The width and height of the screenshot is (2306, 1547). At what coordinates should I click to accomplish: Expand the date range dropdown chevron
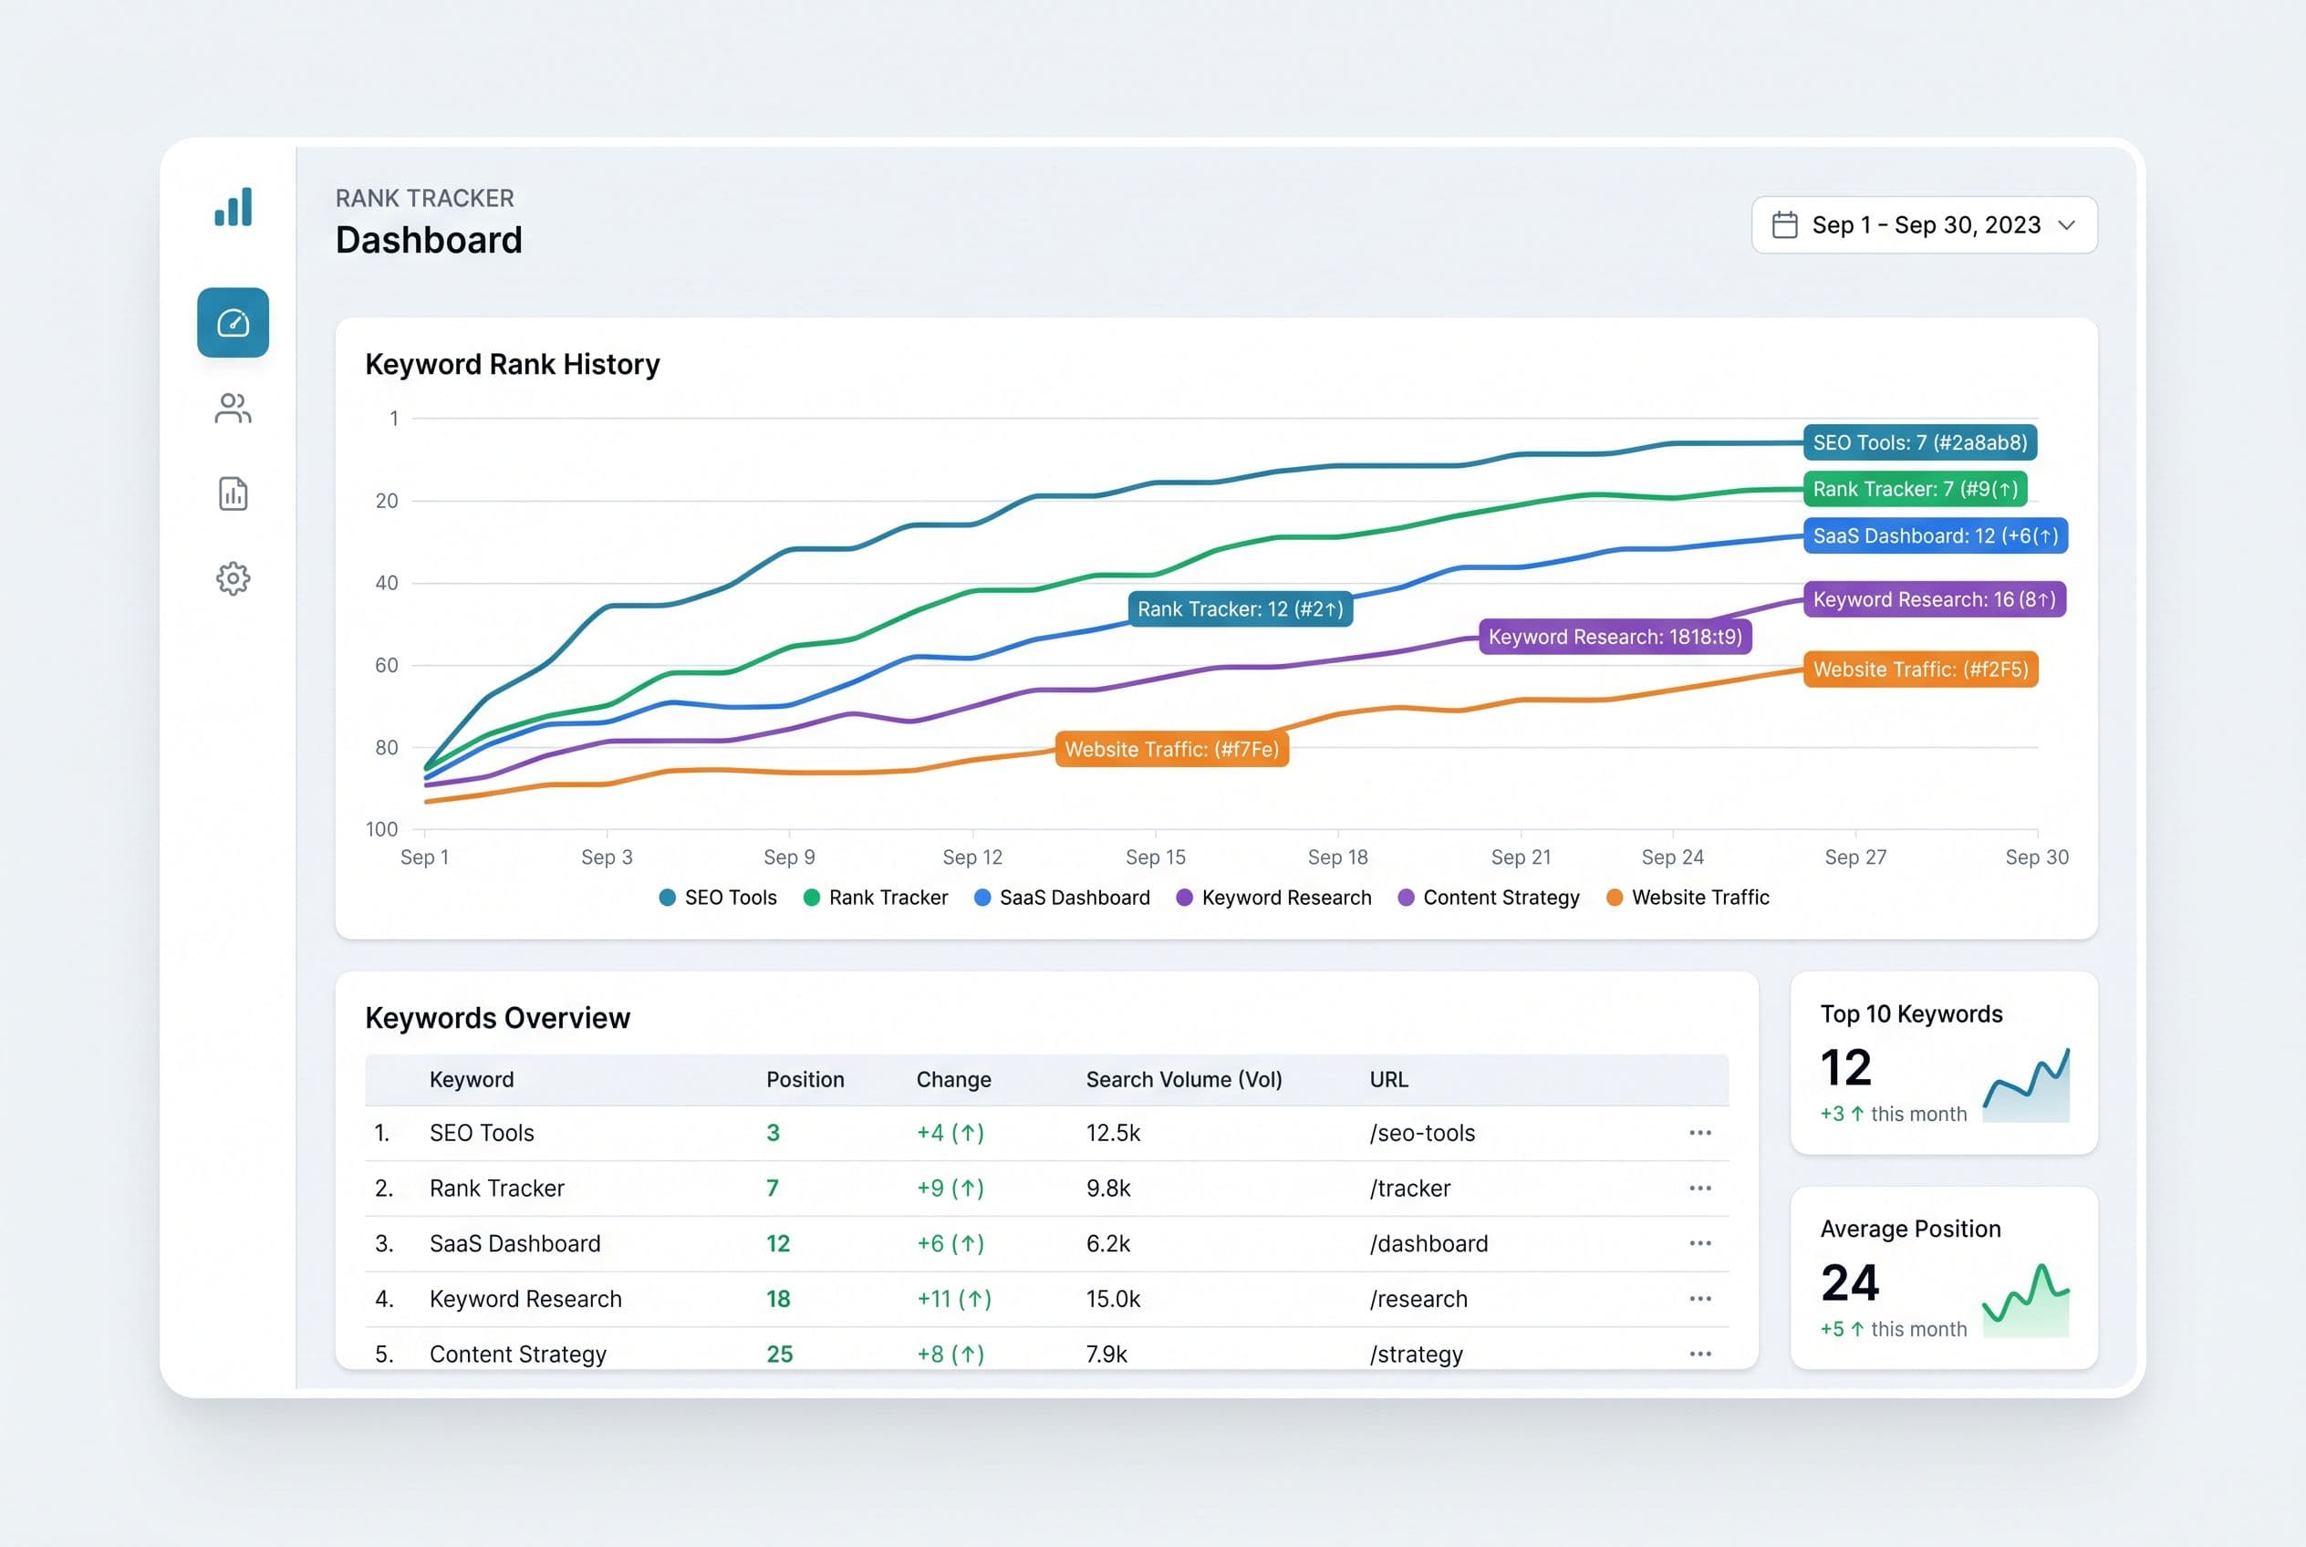pos(2066,225)
